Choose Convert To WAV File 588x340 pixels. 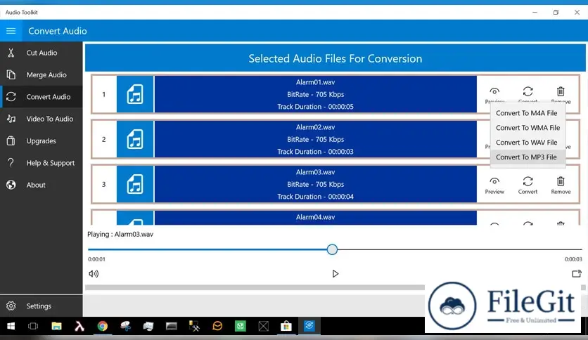pyautogui.click(x=528, y=143)
